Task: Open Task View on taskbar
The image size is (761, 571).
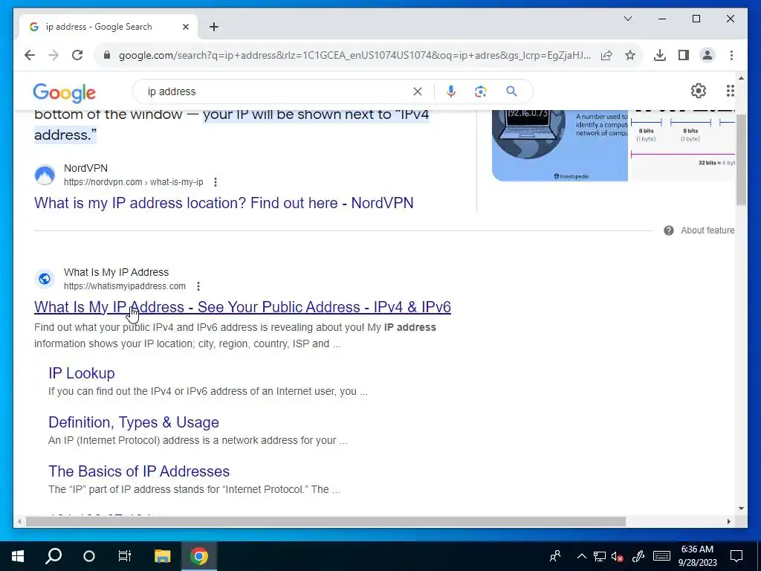Action: click(x=125, y=556)
